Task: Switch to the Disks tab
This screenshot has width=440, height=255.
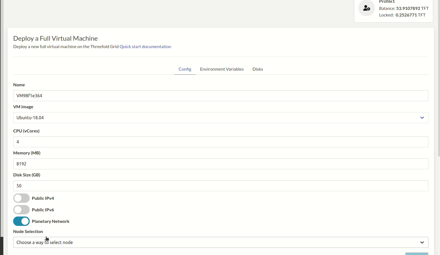Action: click(257, 69)
